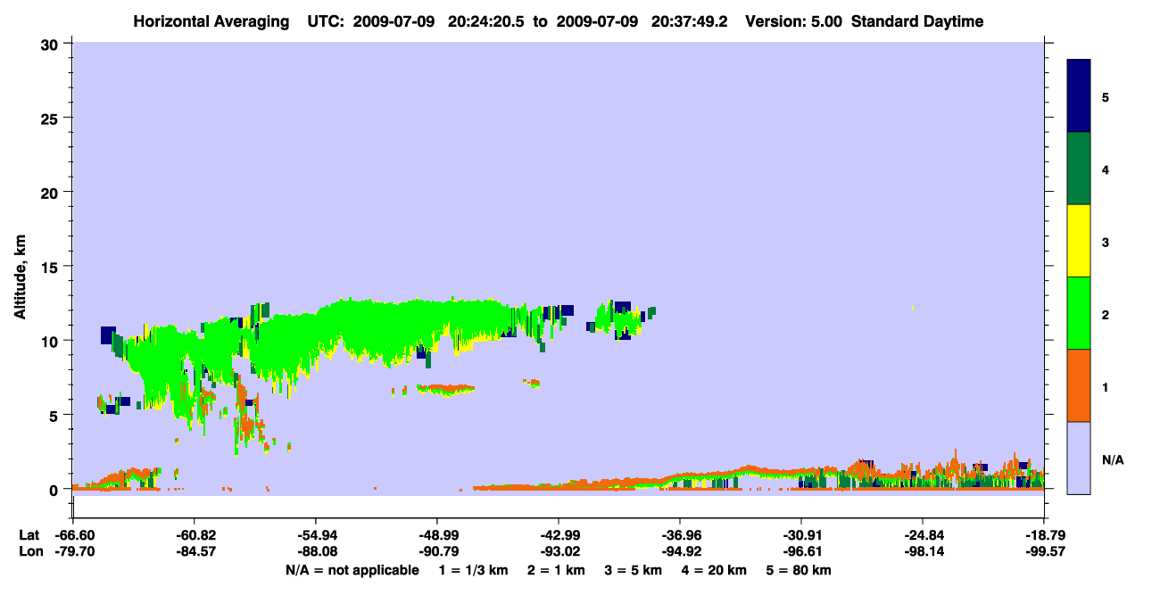Click the longitude value -94.92

click(680, 550)
